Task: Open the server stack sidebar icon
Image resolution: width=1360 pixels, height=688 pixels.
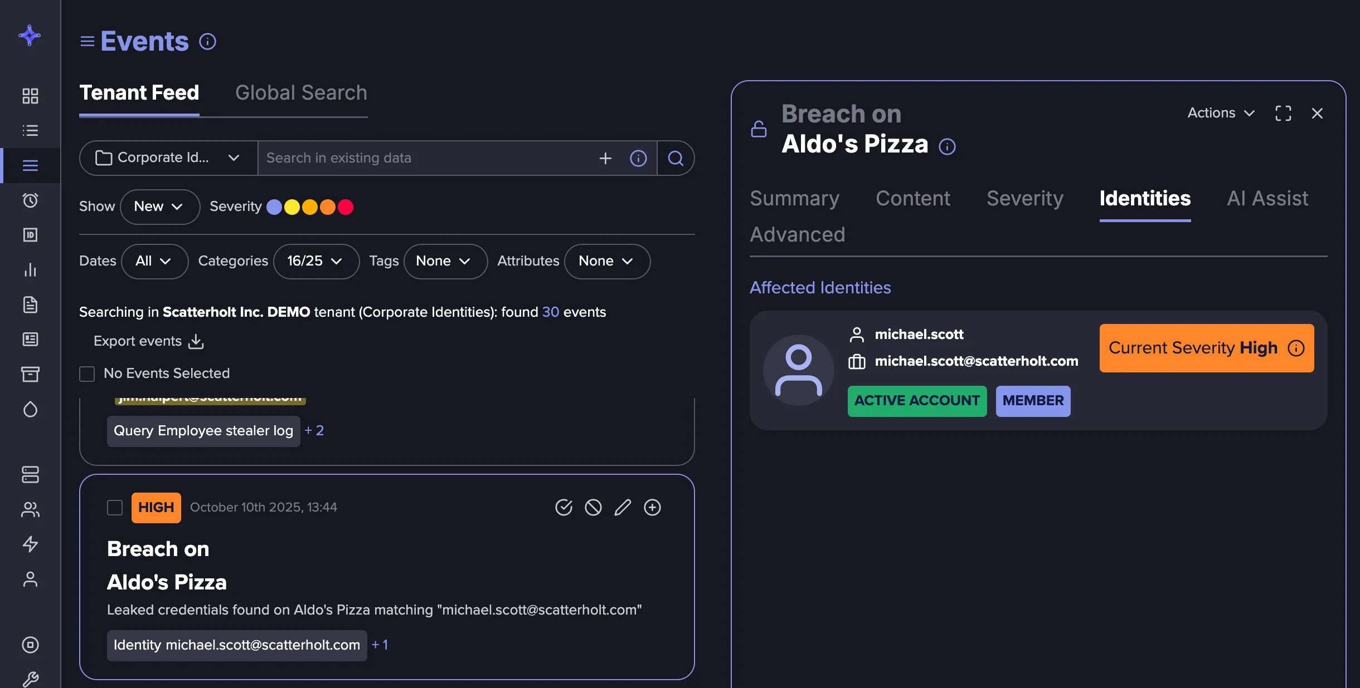Action: tap(30, 474)
